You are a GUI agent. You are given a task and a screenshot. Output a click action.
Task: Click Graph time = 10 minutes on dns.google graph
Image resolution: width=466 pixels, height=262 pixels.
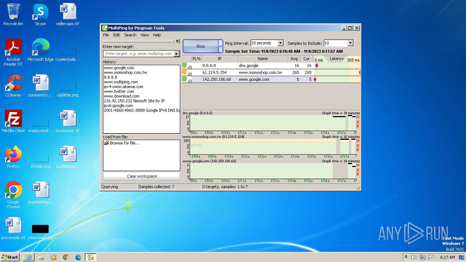pyautogui.click(x=341, y=113)
